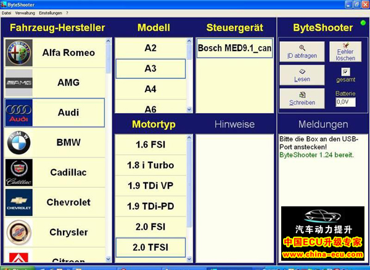Screen dimensions: 370x270
Task: Click the green connection status indicator
Action: (363, 23)
